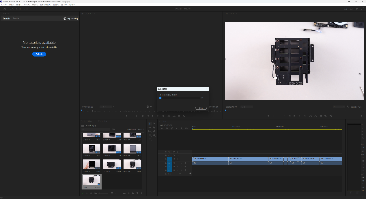Open the Project panel menu
This screenshot has width=366, height=199.
(x=94, y=121)
